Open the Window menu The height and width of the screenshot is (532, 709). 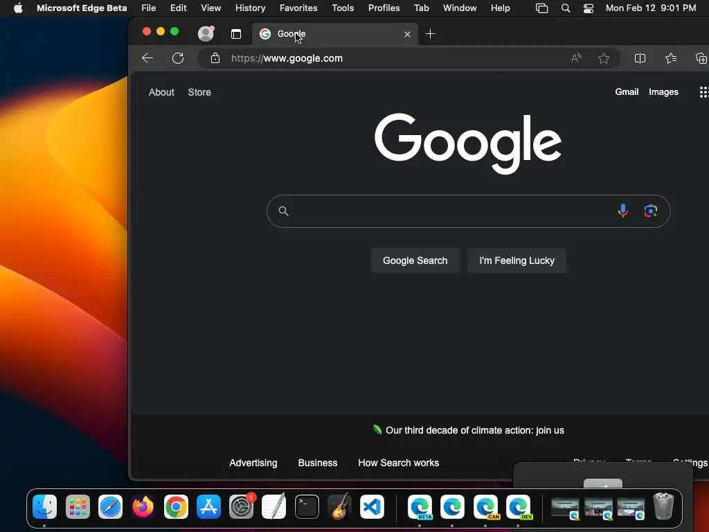[x=460, y=8]
